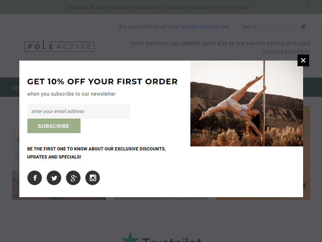The width and height of the screenshot is (322, 242).
Task: Open the Twitter bird icon
Action: tap(54, 178)
